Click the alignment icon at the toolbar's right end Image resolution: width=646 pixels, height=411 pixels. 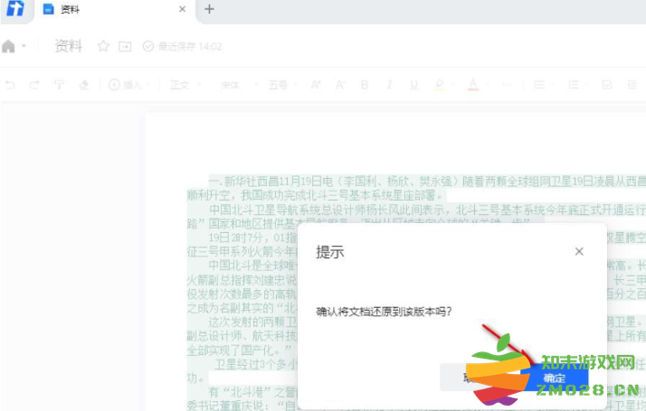click(632, 85)
